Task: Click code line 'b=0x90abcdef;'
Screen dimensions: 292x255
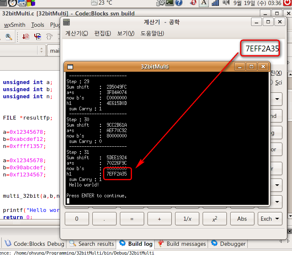Action: click(24, 167)
